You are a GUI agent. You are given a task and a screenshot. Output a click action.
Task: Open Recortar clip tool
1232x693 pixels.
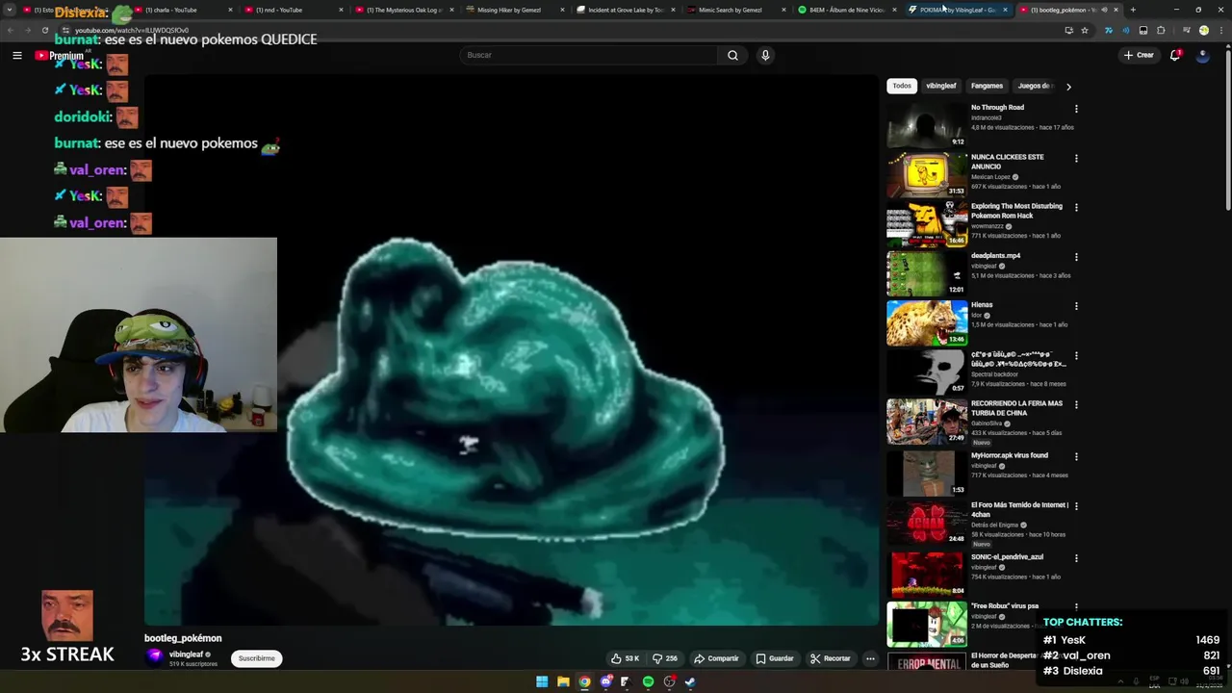coord(831,658)
